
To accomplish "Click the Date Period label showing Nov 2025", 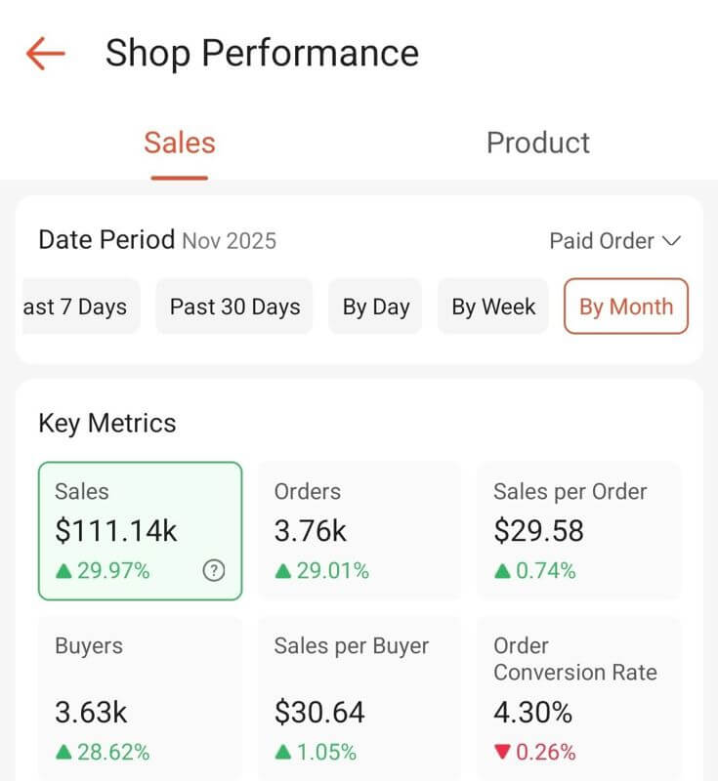I will point(156,240).
